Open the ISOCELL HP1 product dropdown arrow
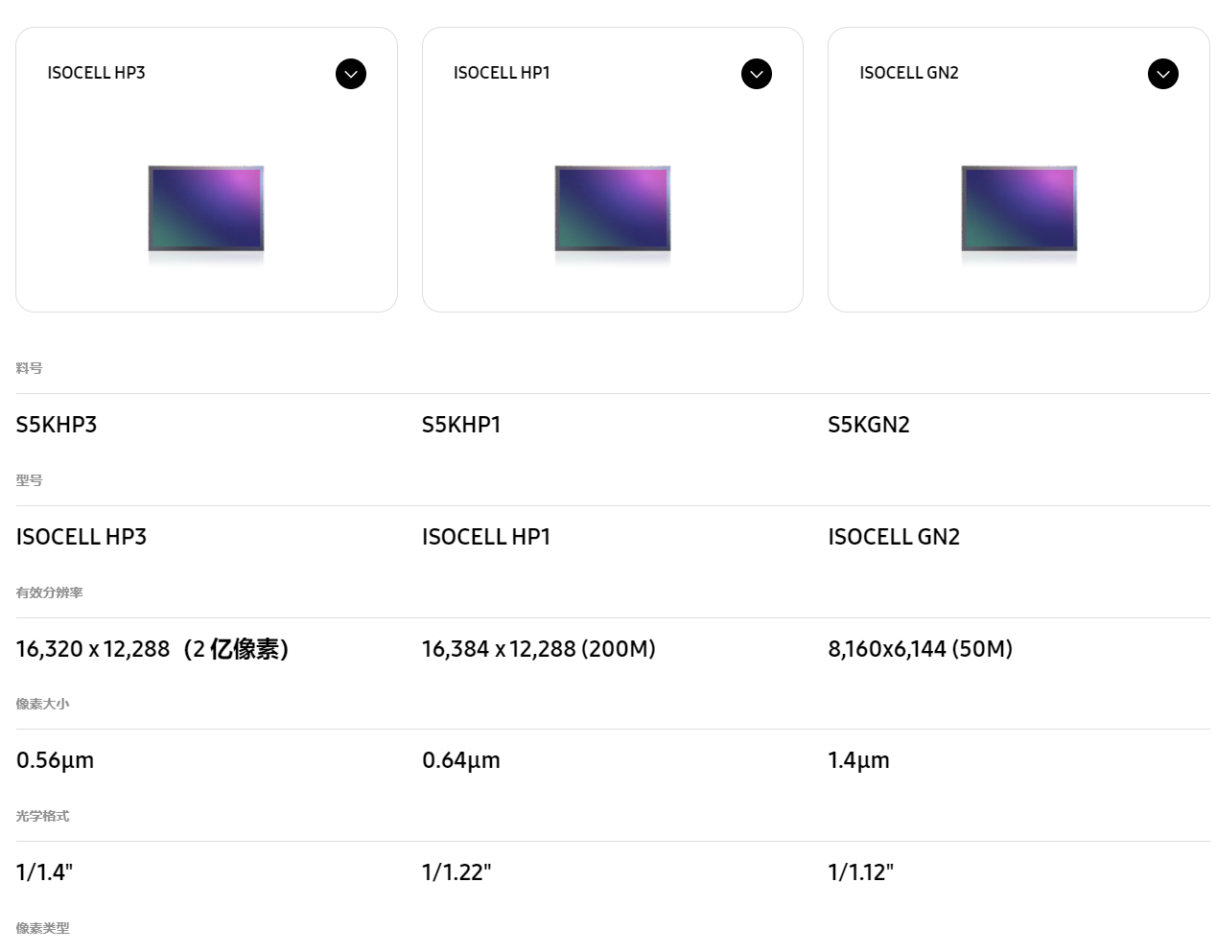1217x952 pixels. click(x=757, y=74)
